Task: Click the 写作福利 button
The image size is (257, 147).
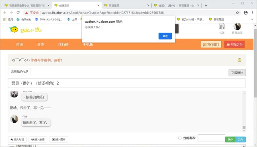Action: pyautogui.click(x=211, y=44)
